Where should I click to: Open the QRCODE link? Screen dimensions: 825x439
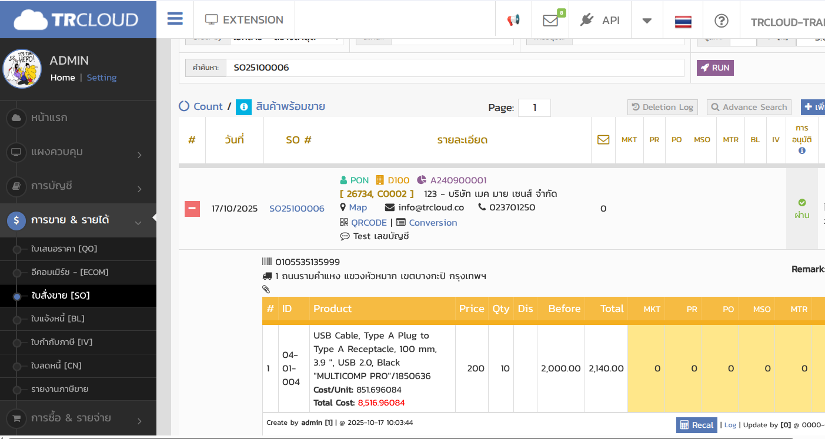[369, 223]
